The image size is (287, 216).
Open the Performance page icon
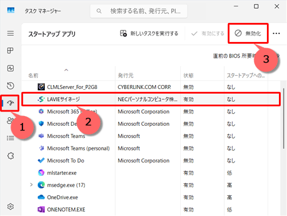(x=10, y=68)
